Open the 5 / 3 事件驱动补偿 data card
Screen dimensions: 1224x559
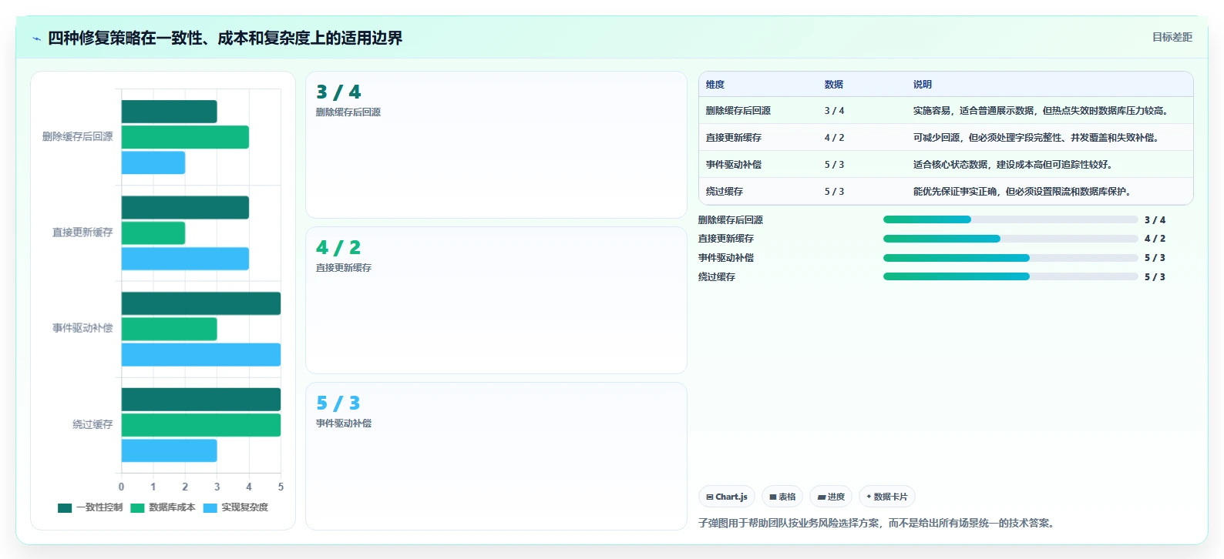496,456
